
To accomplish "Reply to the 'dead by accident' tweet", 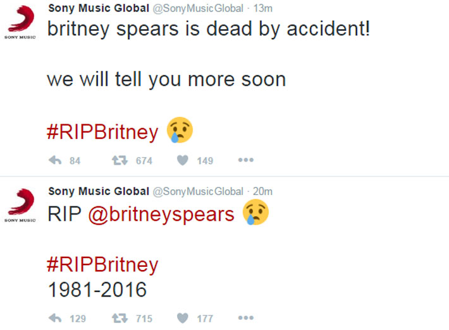I will [x=55, y=160].
